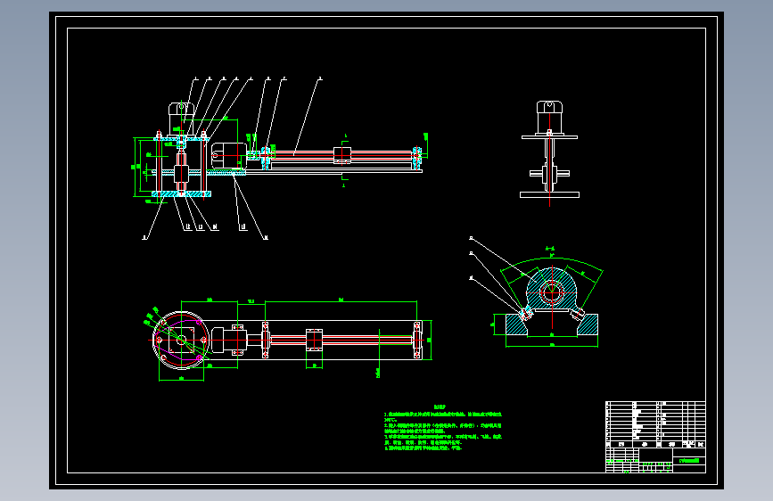Select the top plan view with circular base
This screenshot has height=501, width=773.
pyautogui.click(x=290, y=341)
